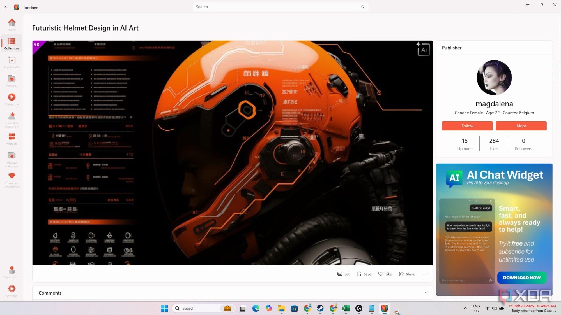561x315 pixels.
Task: Open the Premium subscription page
Action: coord(12,180)
